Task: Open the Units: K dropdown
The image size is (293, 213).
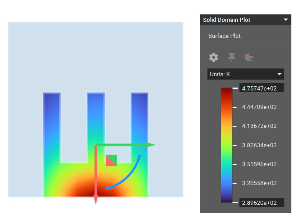Action: pyautogui.click(x=246, y=74)
